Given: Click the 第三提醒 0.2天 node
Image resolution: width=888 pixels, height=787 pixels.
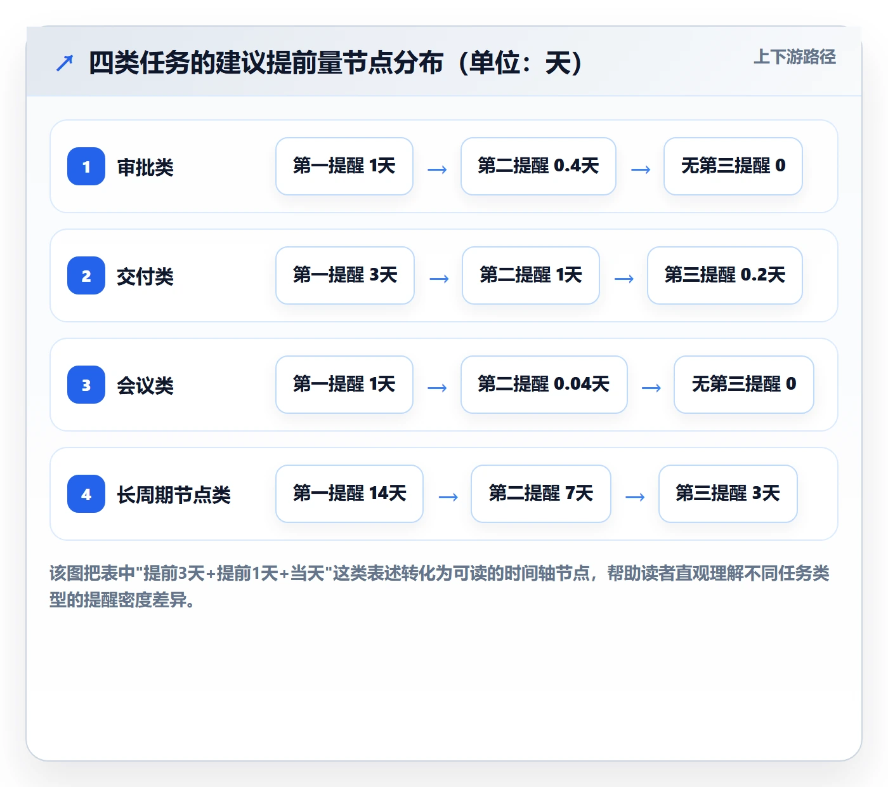Looking at the screenshot, I should [725, 275].
